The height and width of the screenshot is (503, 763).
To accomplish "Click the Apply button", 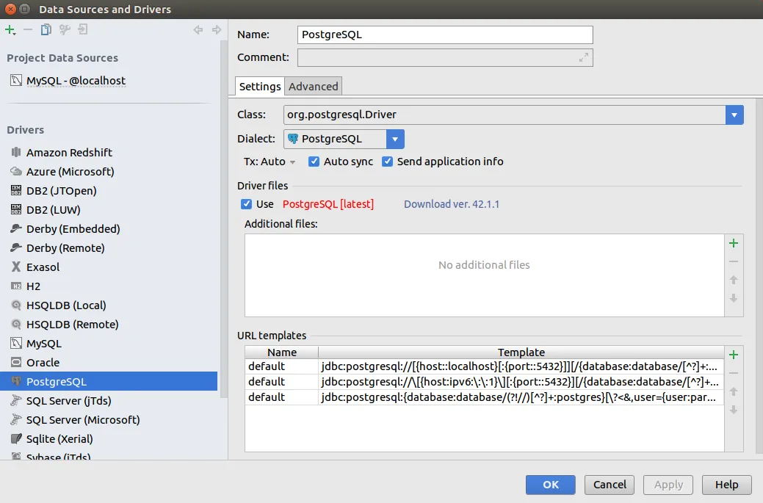I will [668, 485].
